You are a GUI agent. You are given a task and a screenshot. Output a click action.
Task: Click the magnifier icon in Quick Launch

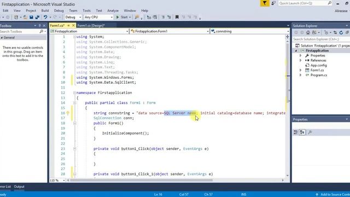pos(330,3)
